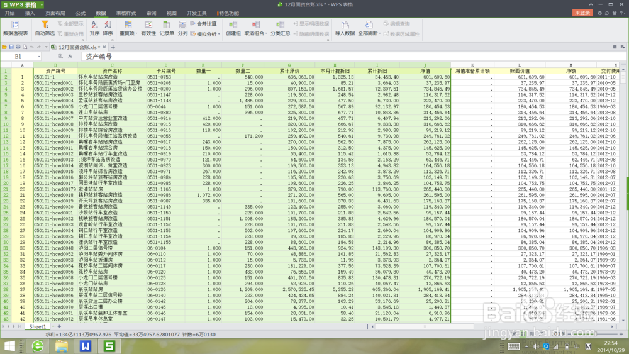The image size is (629, 354).
Task: Open the 开发工具 ribbon tab
Action: 196,13
